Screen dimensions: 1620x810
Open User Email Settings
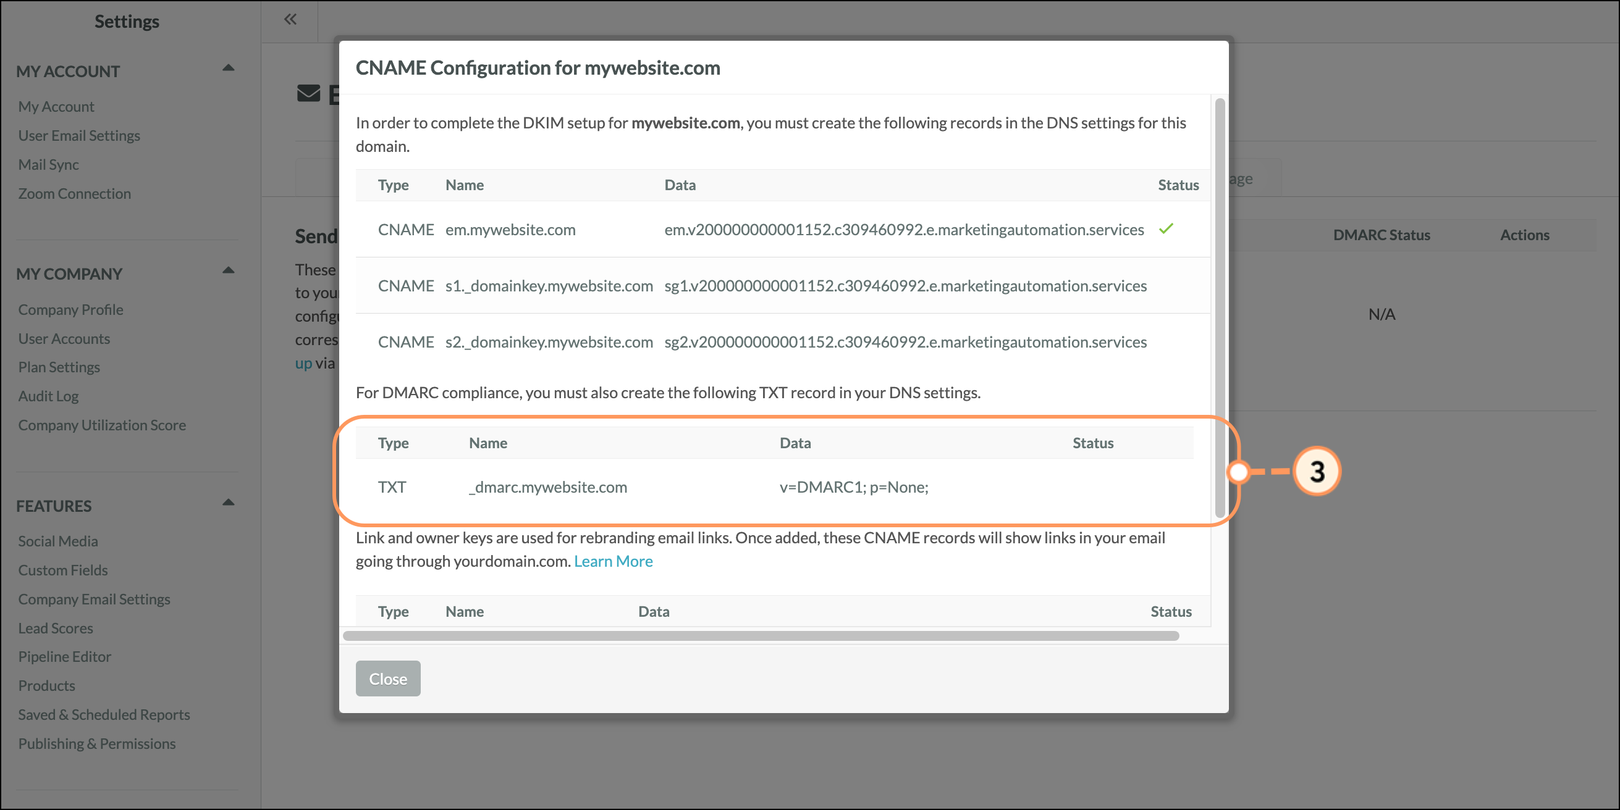[79, 136]
